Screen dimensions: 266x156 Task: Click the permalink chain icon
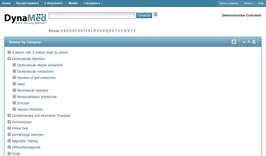[234, 42]
